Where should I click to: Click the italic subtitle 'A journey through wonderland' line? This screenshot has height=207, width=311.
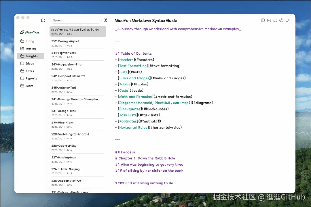pyautogui.click(x=178, y=29)
